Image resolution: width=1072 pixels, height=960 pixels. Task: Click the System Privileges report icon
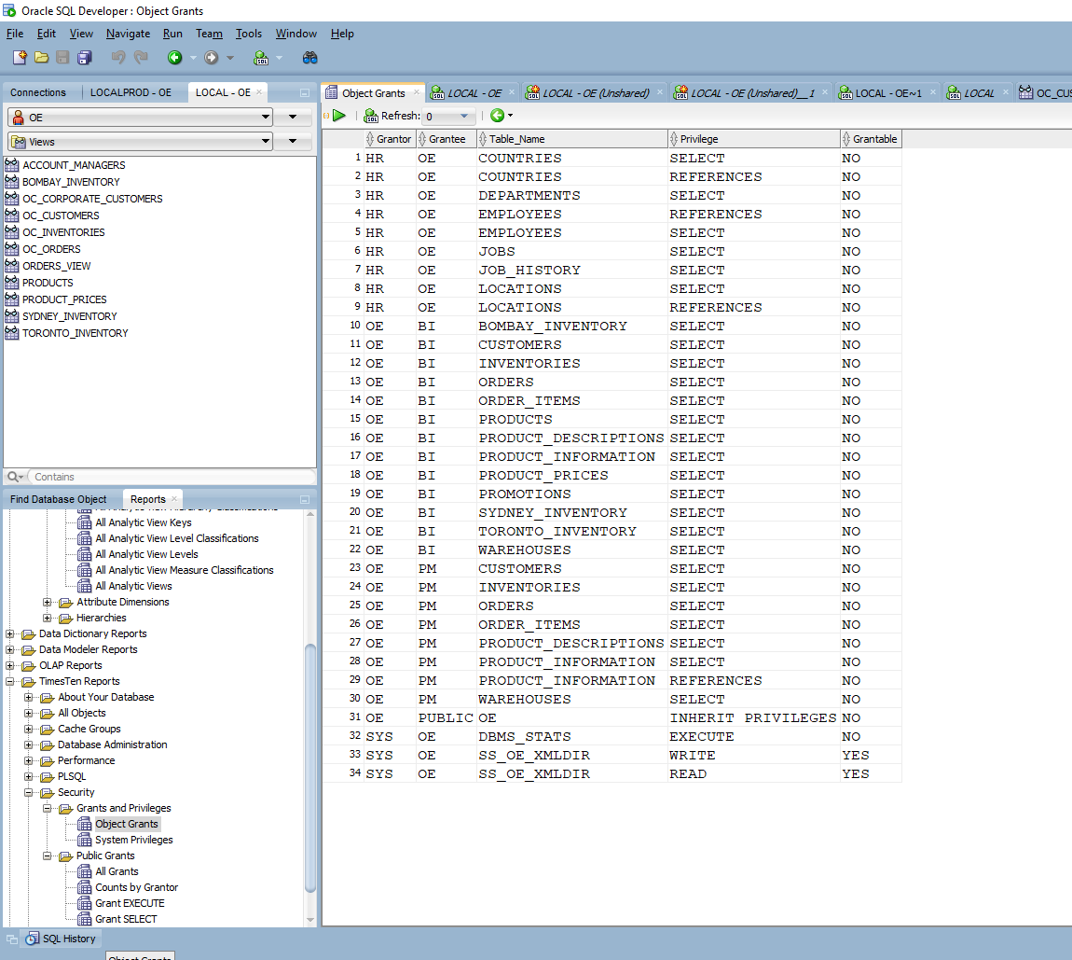tap(84, 840)
